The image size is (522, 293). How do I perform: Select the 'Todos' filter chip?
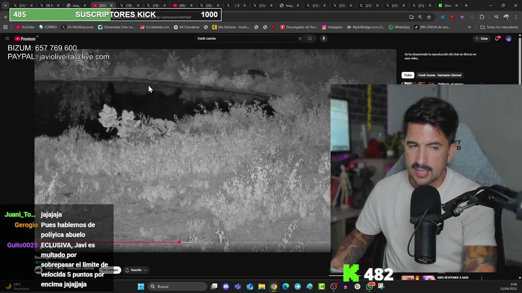408,75
